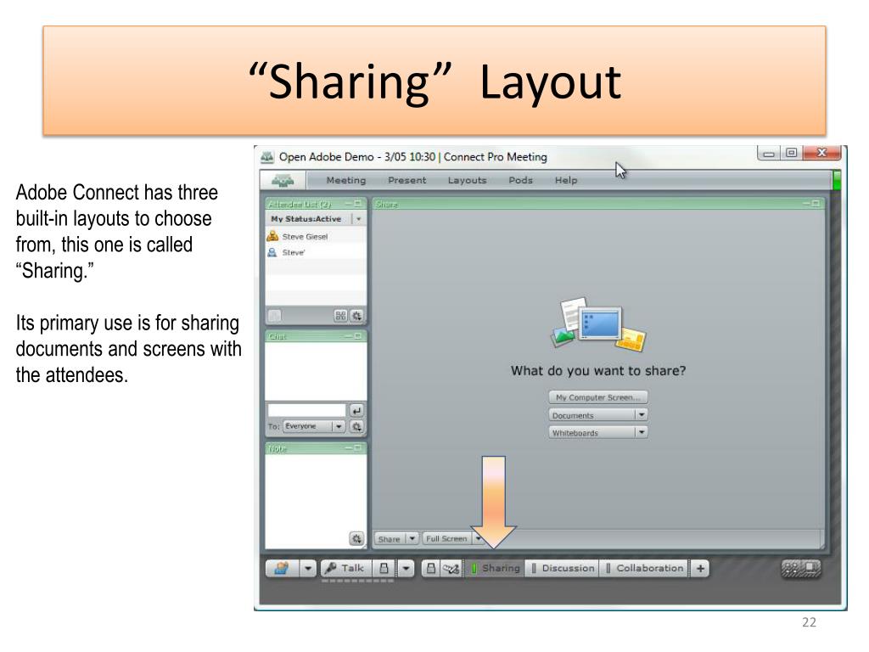Open the chat recipient Everyone dropdown
This screenshot has width=869, height=652.
314,426
